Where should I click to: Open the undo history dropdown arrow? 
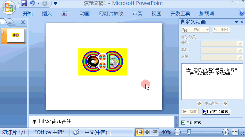point(38,3)
